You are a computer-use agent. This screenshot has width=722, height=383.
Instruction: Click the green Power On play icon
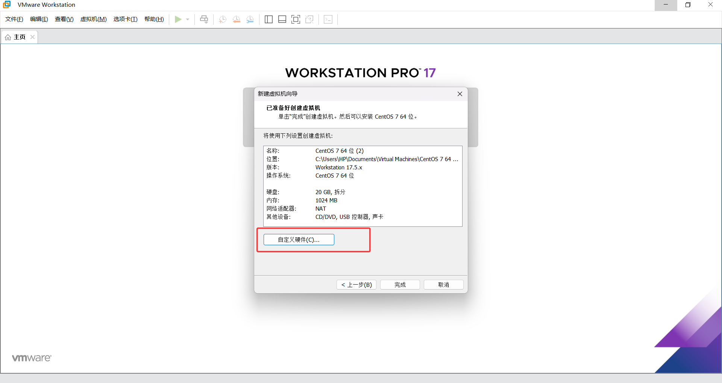pos(178,19)
